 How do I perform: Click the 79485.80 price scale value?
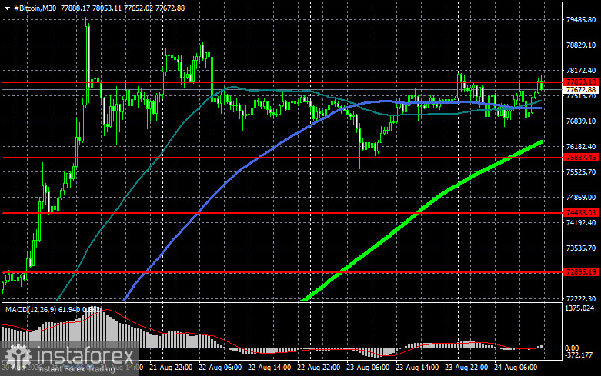581,19
